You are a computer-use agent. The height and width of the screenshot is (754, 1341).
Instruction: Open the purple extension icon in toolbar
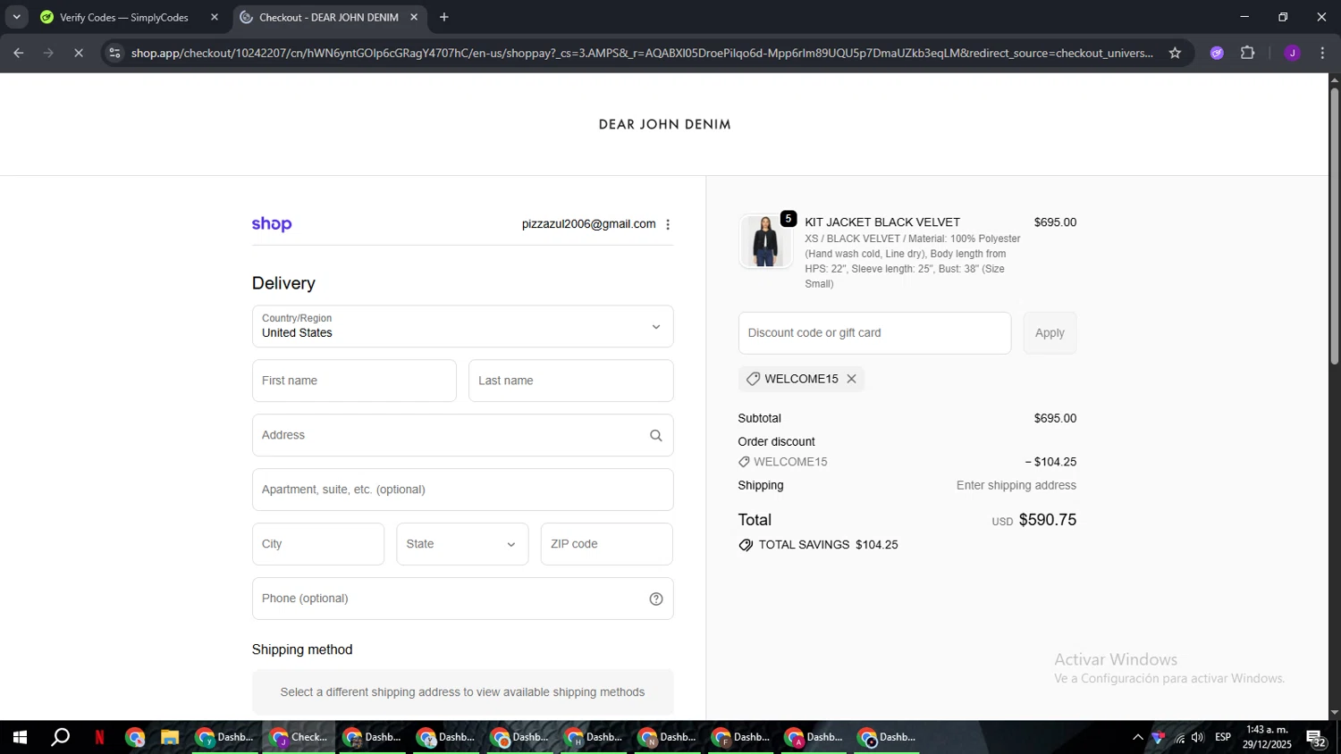1217,54
